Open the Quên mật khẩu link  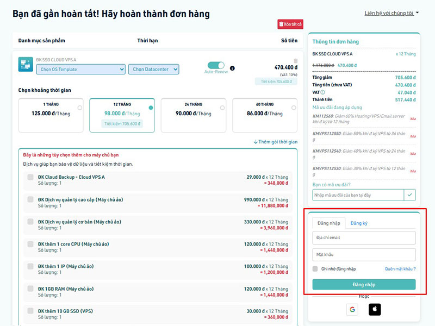click(x=400, y=269)
